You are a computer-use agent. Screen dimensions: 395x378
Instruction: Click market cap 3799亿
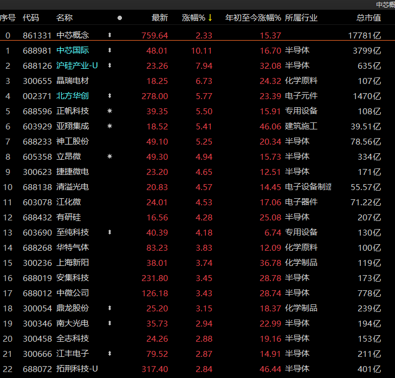point(367,50)
